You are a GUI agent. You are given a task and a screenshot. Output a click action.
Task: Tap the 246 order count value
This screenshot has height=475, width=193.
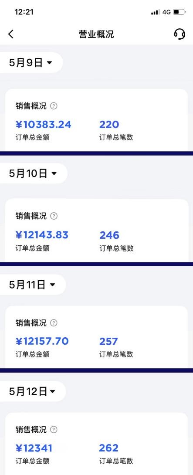109,235
